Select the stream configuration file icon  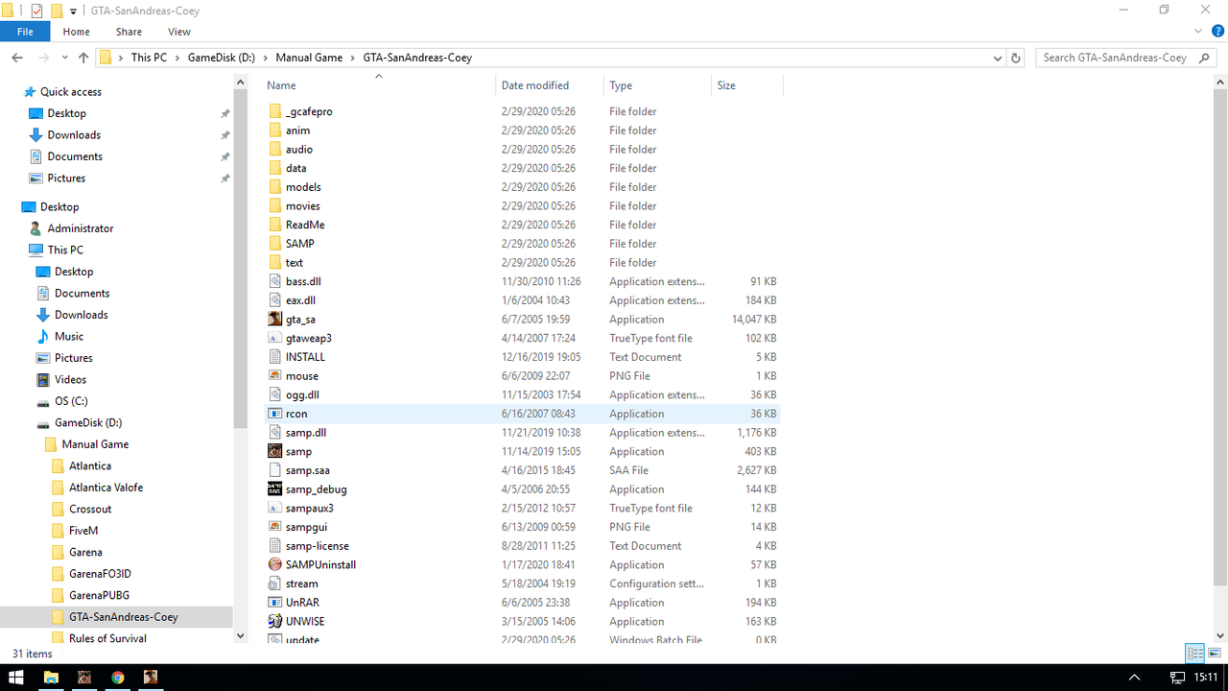275,584
